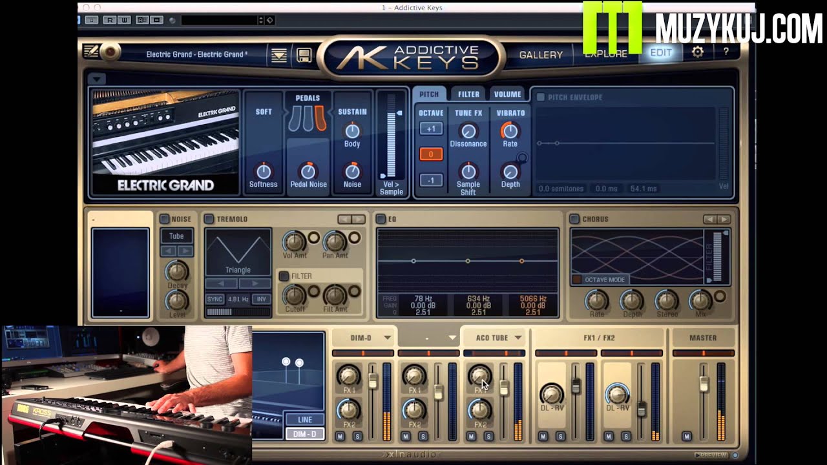
Task: Mute the DIM-D channel
Action: point(340,437)
